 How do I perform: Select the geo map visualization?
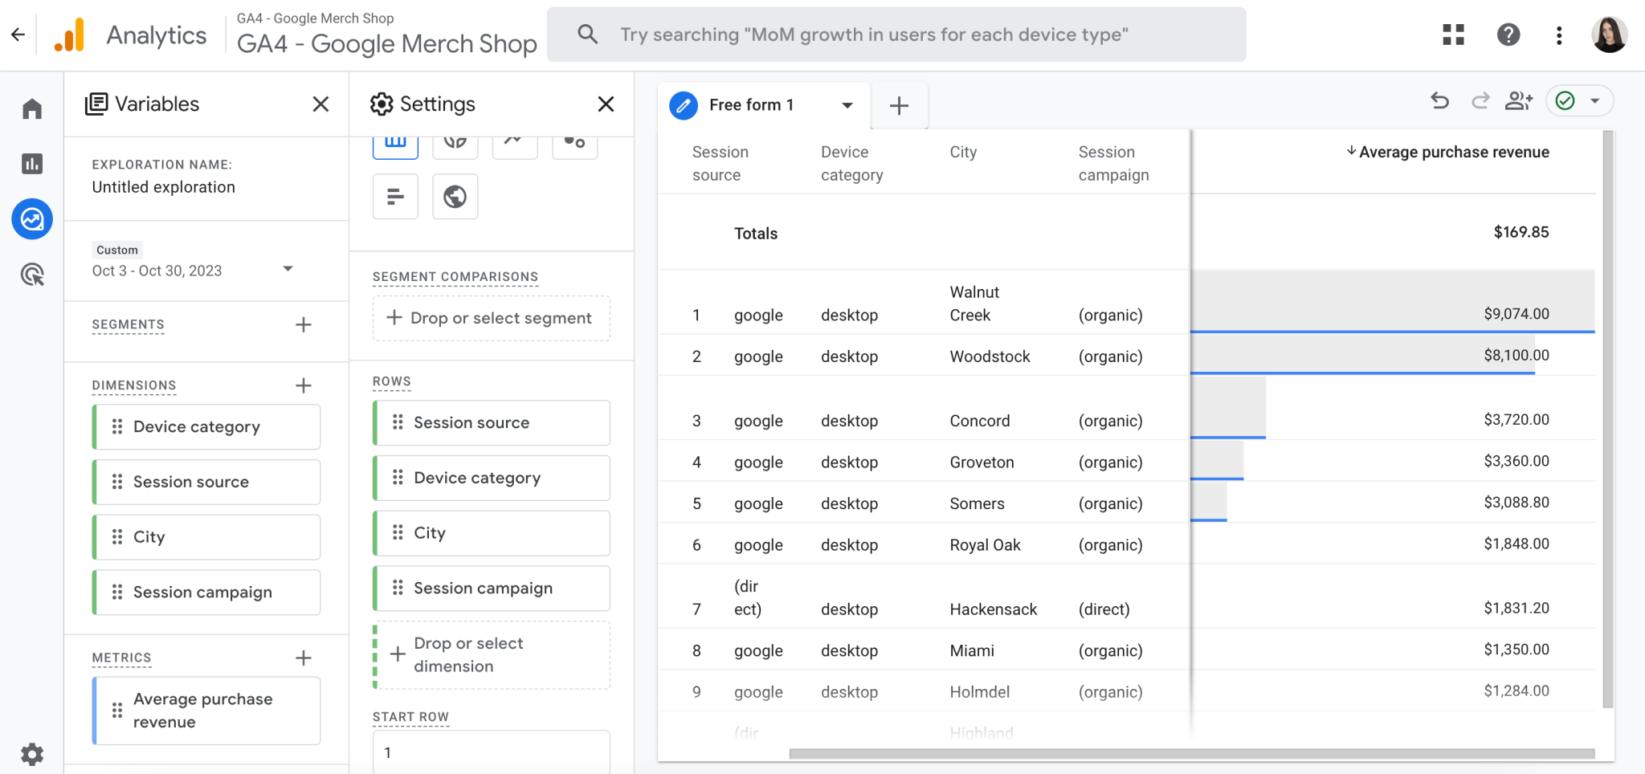click(x=455, y=196)
